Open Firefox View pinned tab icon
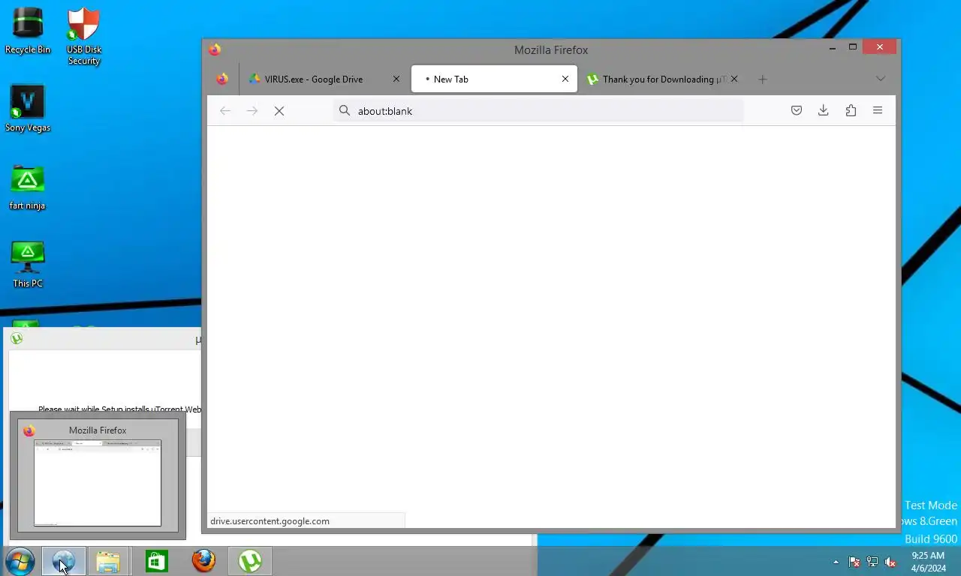Image resolution: width=961 pixels, height=576 pixels. 222,79
